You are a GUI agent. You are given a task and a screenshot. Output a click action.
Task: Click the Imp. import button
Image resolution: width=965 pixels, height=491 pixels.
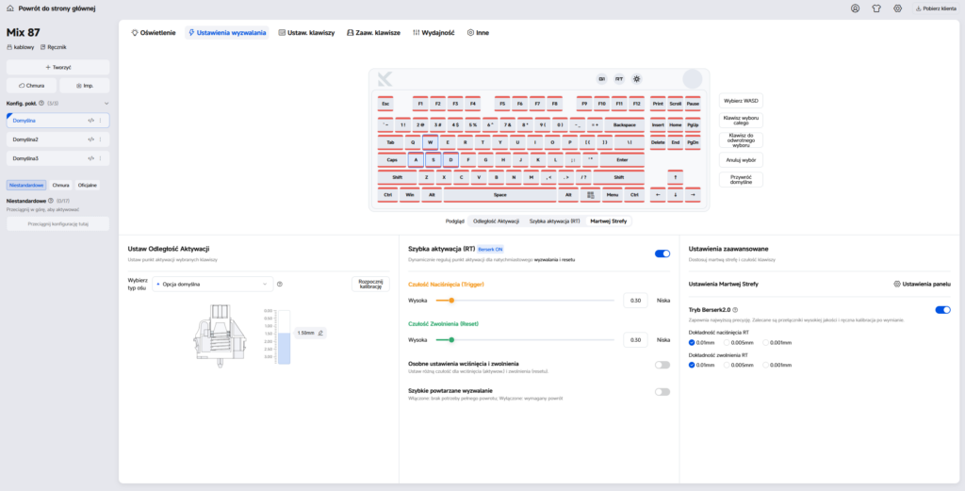[x=84, y=86]
